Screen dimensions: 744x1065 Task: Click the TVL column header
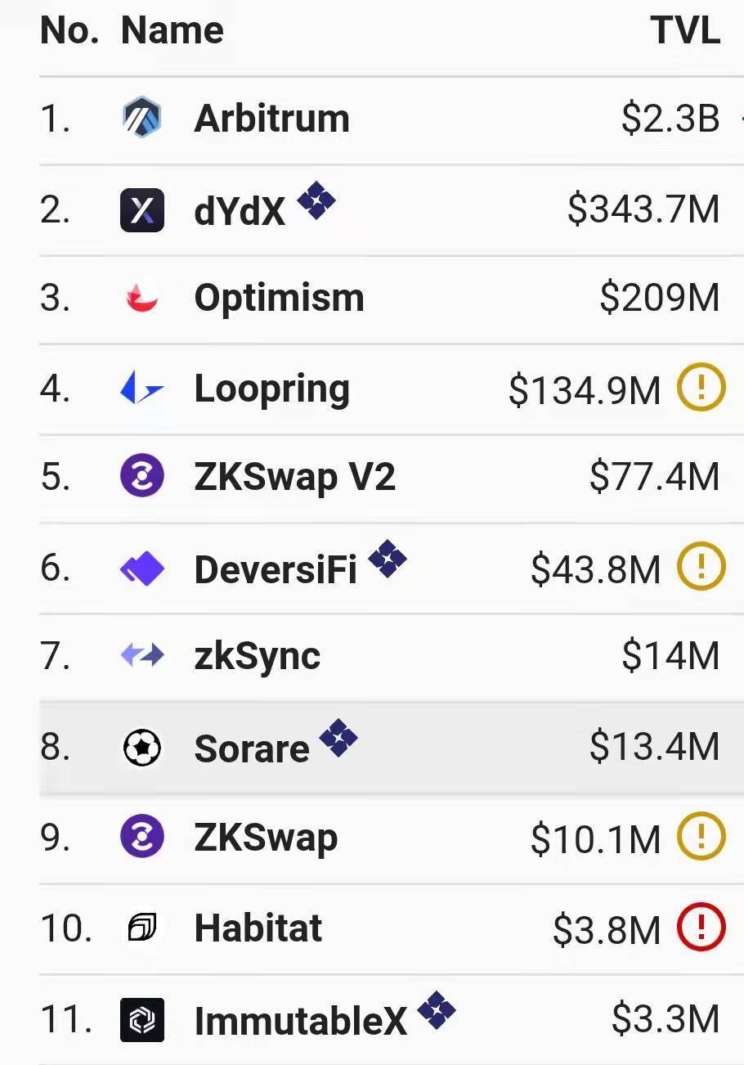[x=686, y=30]
